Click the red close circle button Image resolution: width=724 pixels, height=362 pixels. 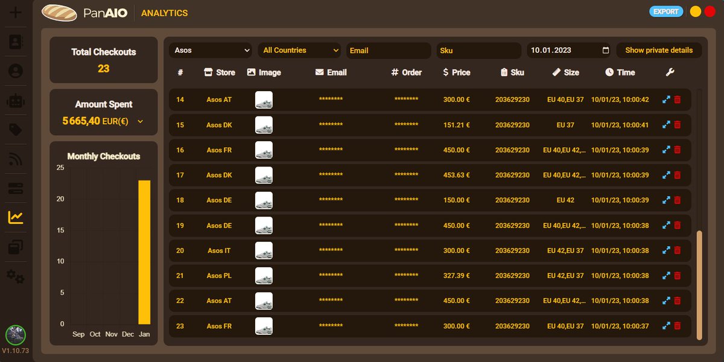710,11
